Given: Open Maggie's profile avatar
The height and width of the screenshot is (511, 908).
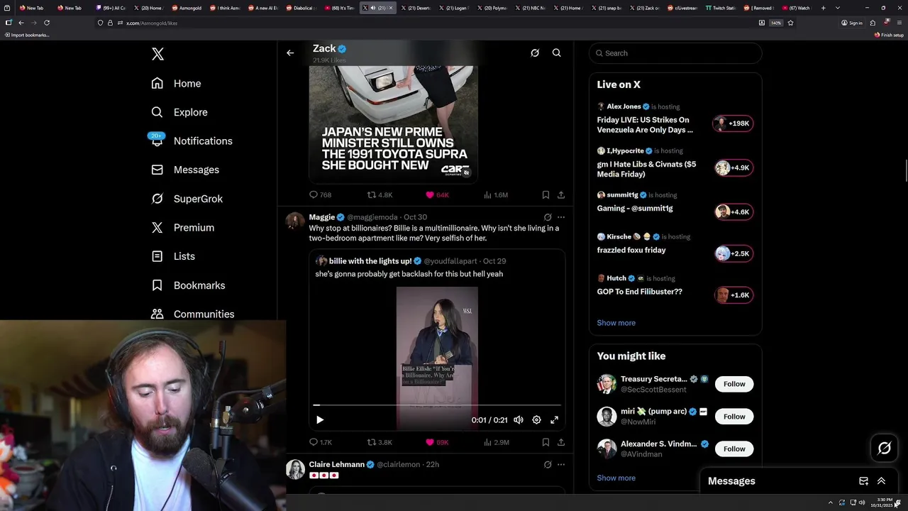Looking at the screenshot, I should point(295,221).
